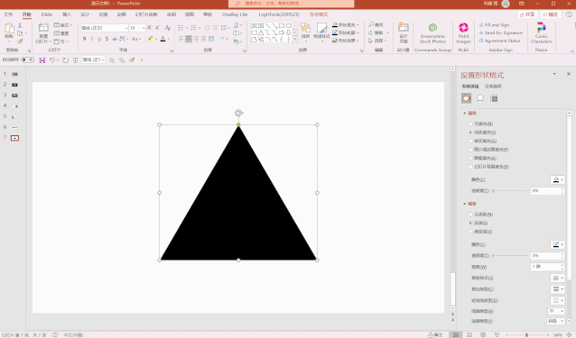Choose Gradient fill radio option
Image resolution: width=576 pixels, height=338 pixels.
[470, 142]
